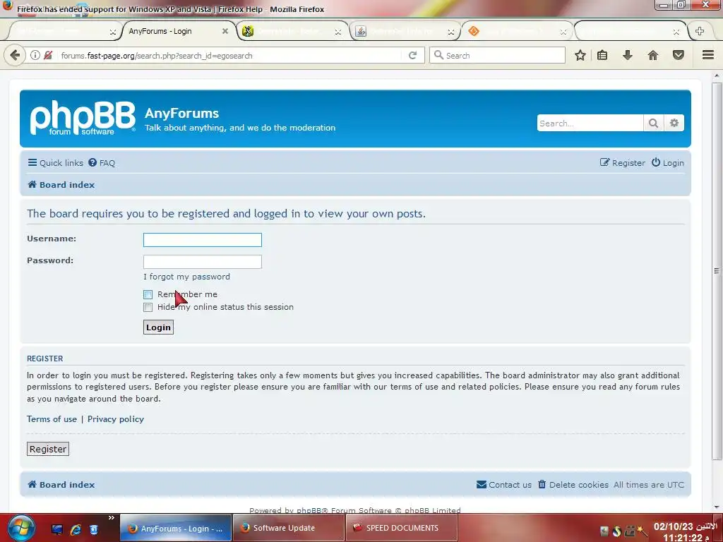Click the URL address bar
This screenshot has width=723, height=542.
tap(231, 55)
